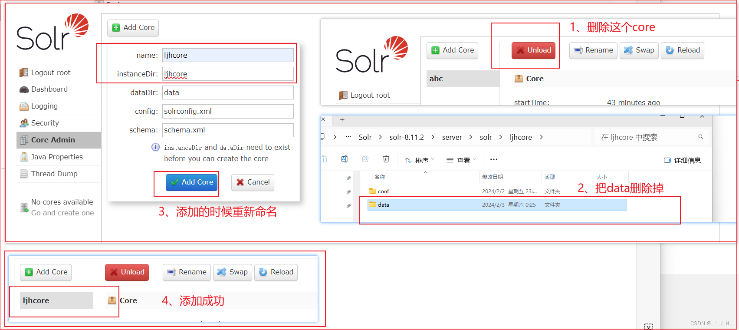Click the server icon beside No cores available

click(x=24, y=208)
